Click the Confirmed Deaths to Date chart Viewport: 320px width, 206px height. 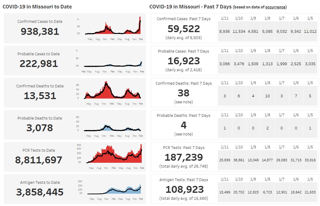113,92
